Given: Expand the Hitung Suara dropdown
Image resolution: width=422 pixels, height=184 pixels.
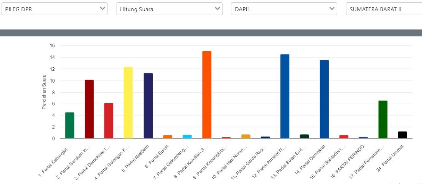Looking at the screenshot, I should point(169,9).
